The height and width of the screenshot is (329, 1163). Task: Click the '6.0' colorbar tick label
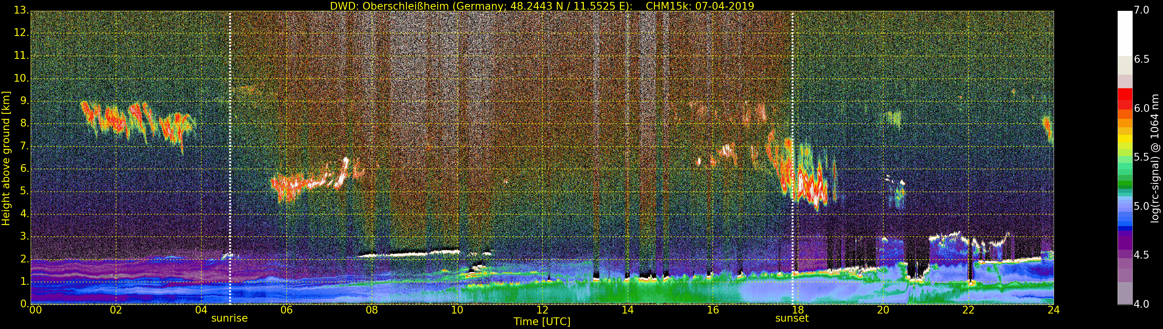(1141, 108)
